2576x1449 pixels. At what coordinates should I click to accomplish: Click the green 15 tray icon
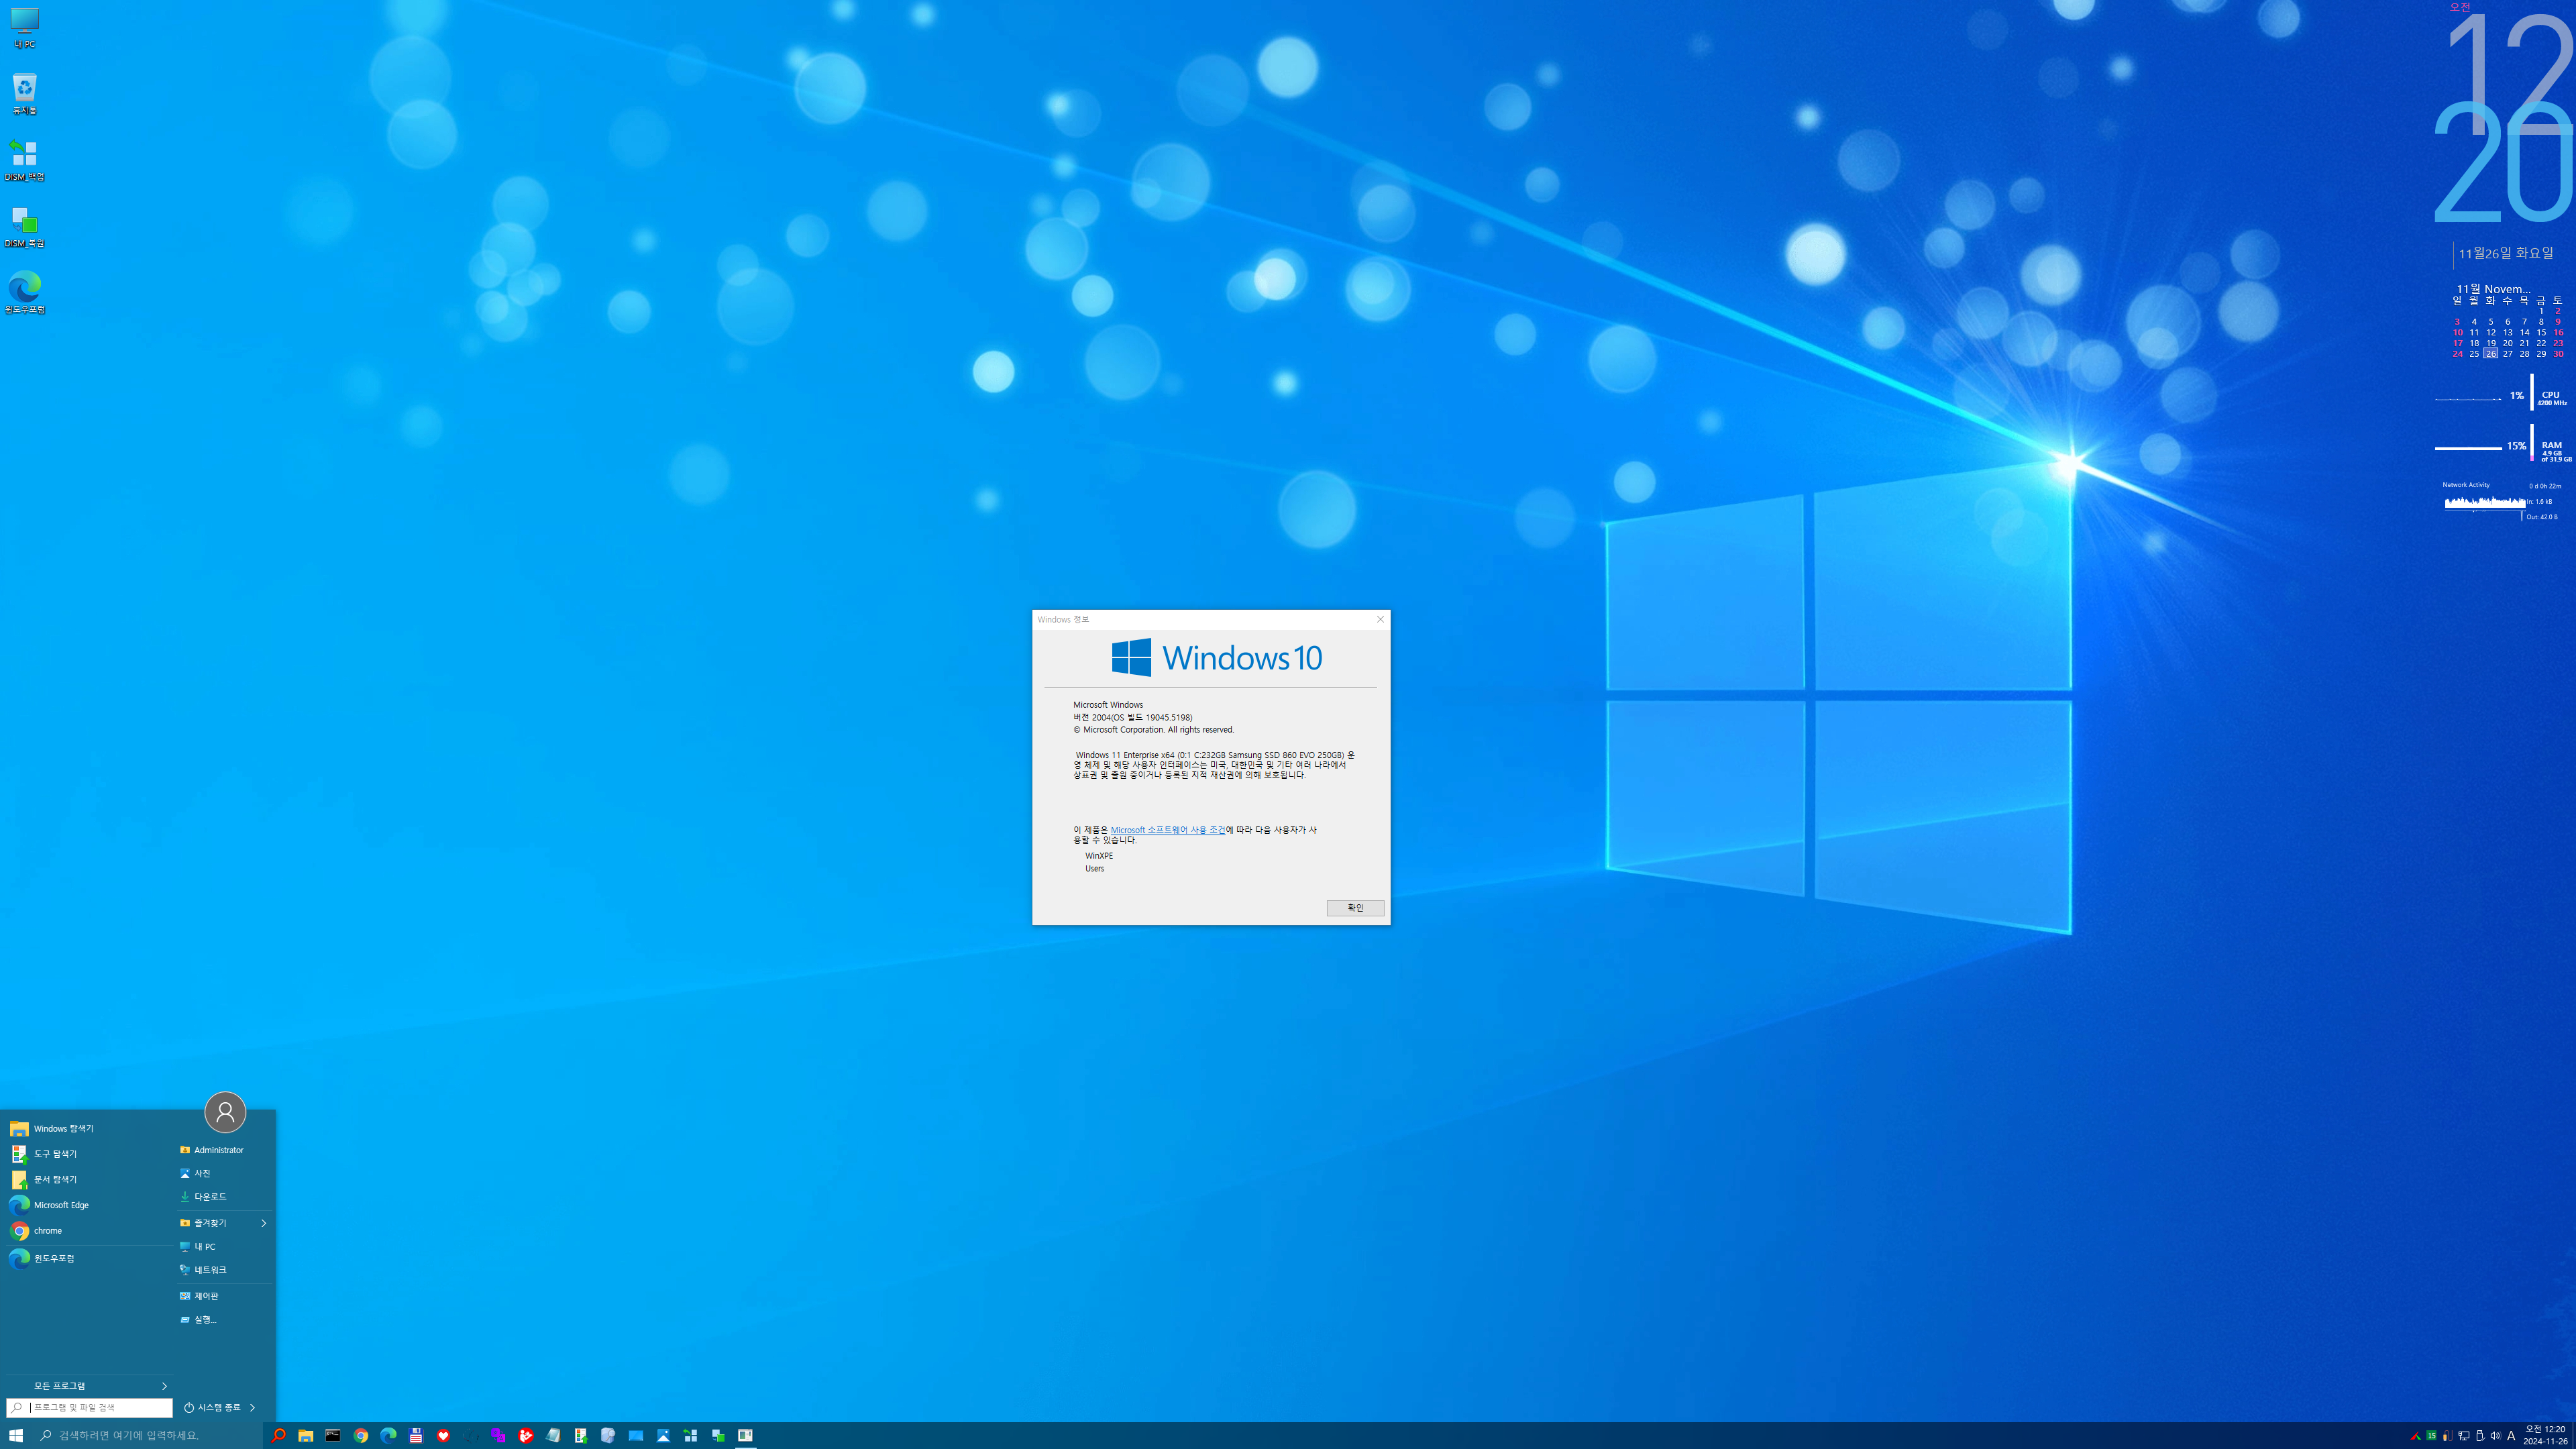(x=2431, y=1436)
